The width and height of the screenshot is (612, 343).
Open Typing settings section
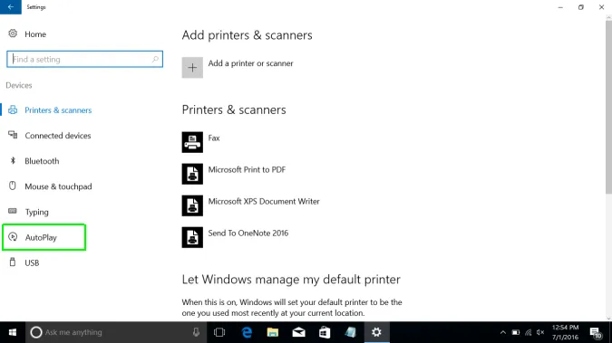(x=37, y=212)
